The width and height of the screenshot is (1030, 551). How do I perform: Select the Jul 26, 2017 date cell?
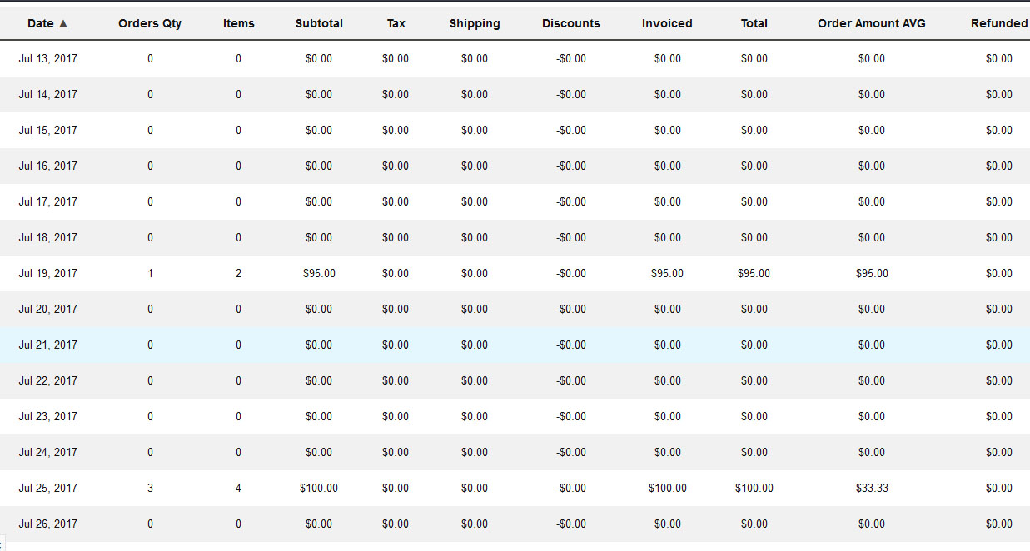(x=48, y=524)
